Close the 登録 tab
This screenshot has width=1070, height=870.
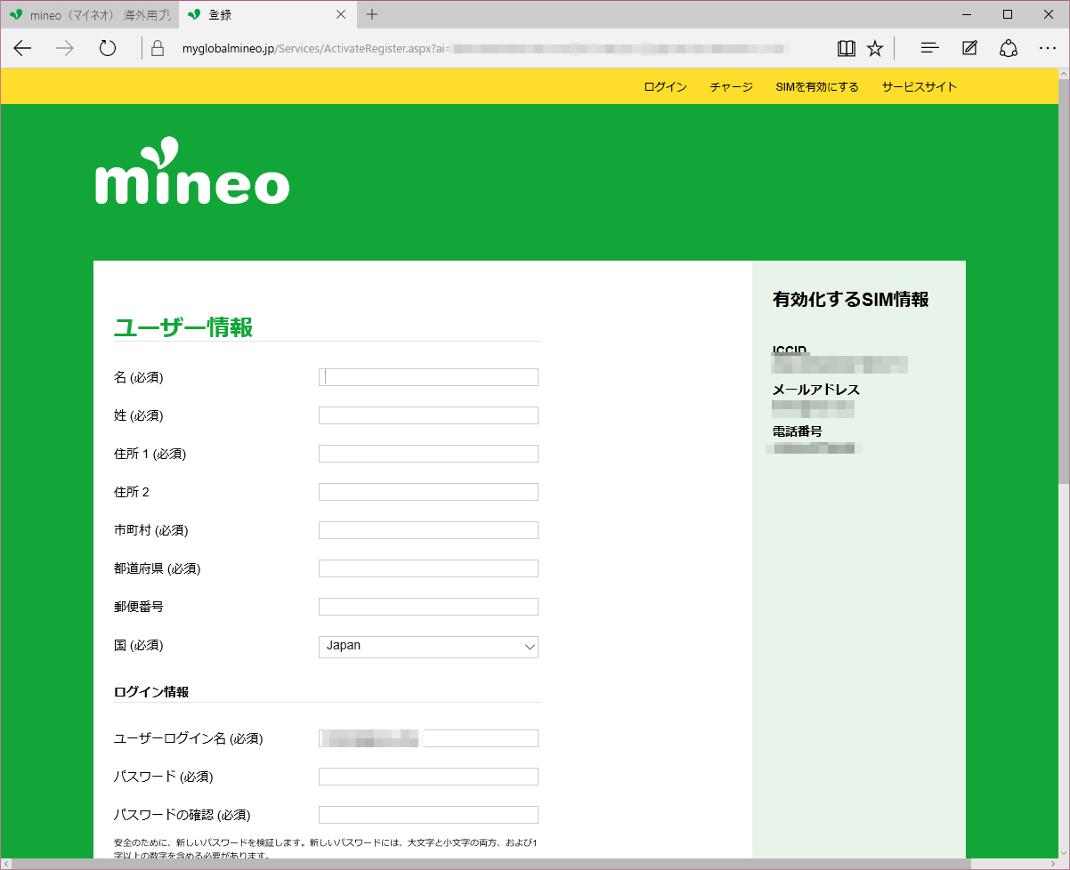342,14
